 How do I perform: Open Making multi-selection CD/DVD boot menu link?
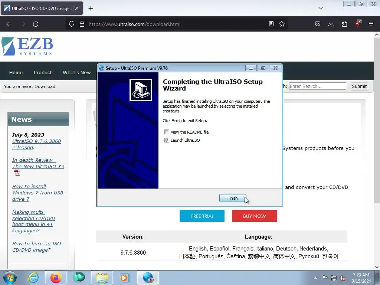point(33,221)
